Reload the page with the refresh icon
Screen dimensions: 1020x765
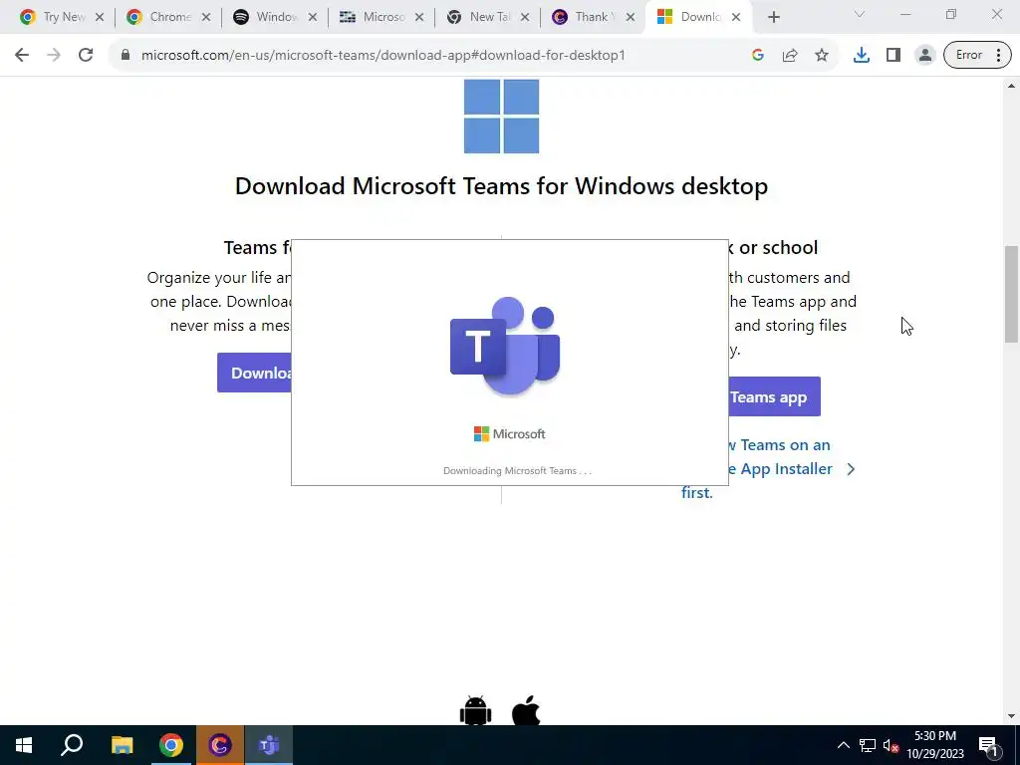[86, 56]
